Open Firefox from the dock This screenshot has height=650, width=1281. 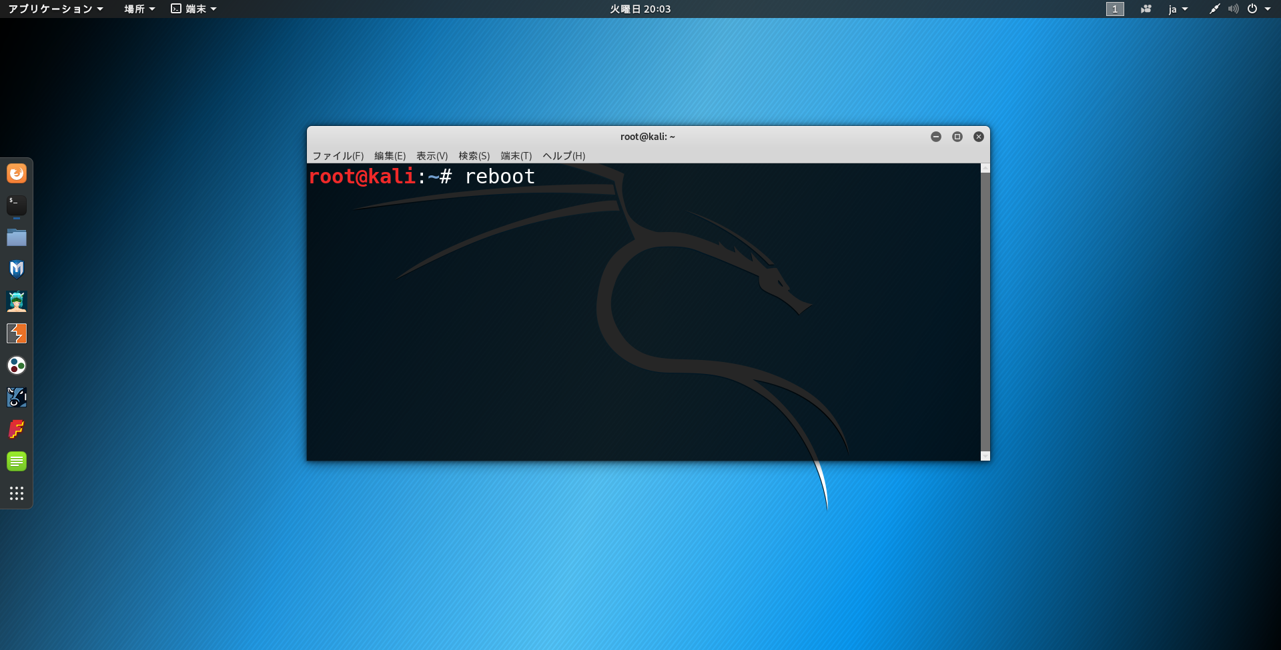coord(17,173)
